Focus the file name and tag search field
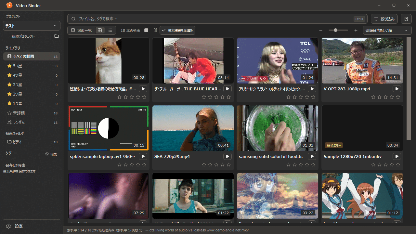 [x=217, y=19]
